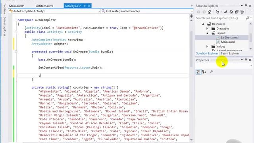Close the Properties panel
Screen dimensions: 254x143
point(250,60)
